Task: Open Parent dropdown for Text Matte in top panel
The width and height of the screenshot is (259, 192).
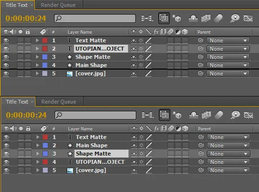Action: [228, 40]
